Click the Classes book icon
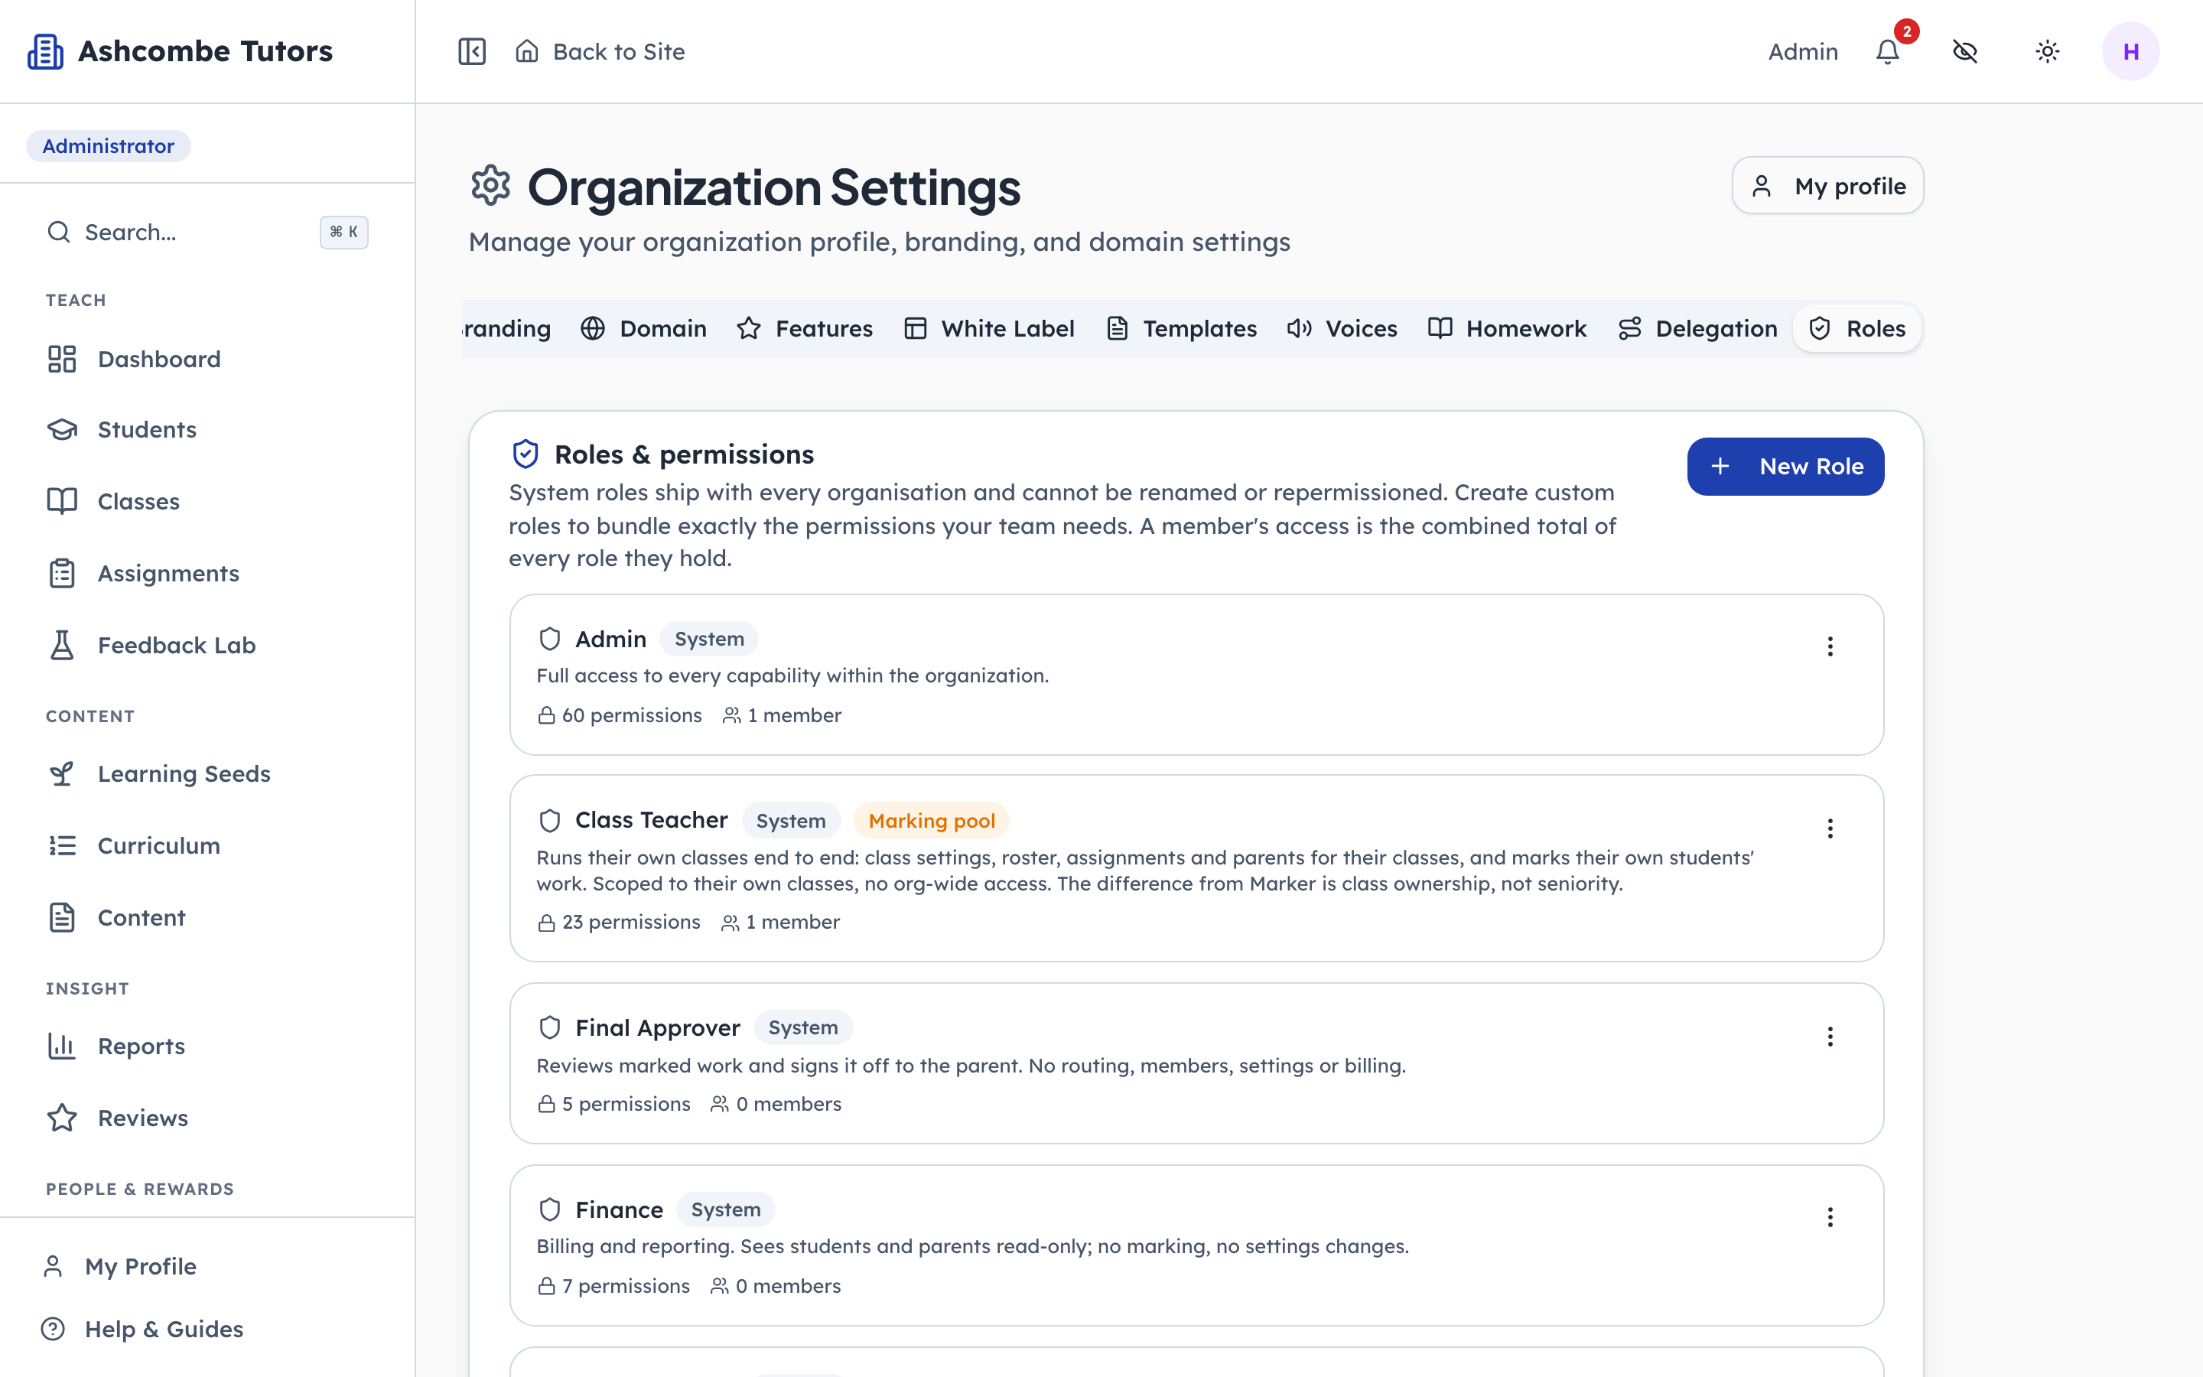Image resolution: width=2203 pixels, height=1377 pixels. point(62,502)
